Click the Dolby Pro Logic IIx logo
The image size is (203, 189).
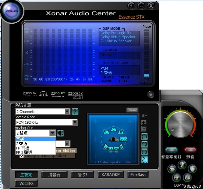(58, 94)
